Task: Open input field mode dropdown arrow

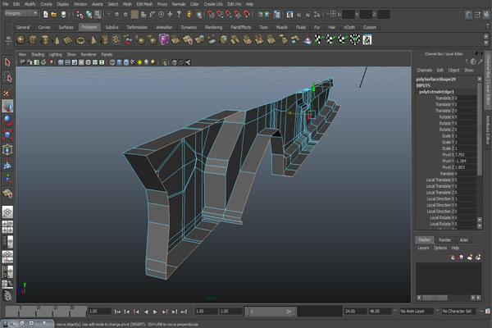Action: point(328,14)
